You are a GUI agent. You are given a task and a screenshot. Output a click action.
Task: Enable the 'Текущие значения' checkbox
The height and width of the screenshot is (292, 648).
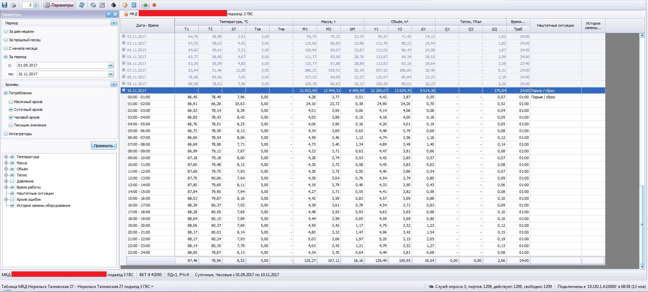click(x=11, y=125)
